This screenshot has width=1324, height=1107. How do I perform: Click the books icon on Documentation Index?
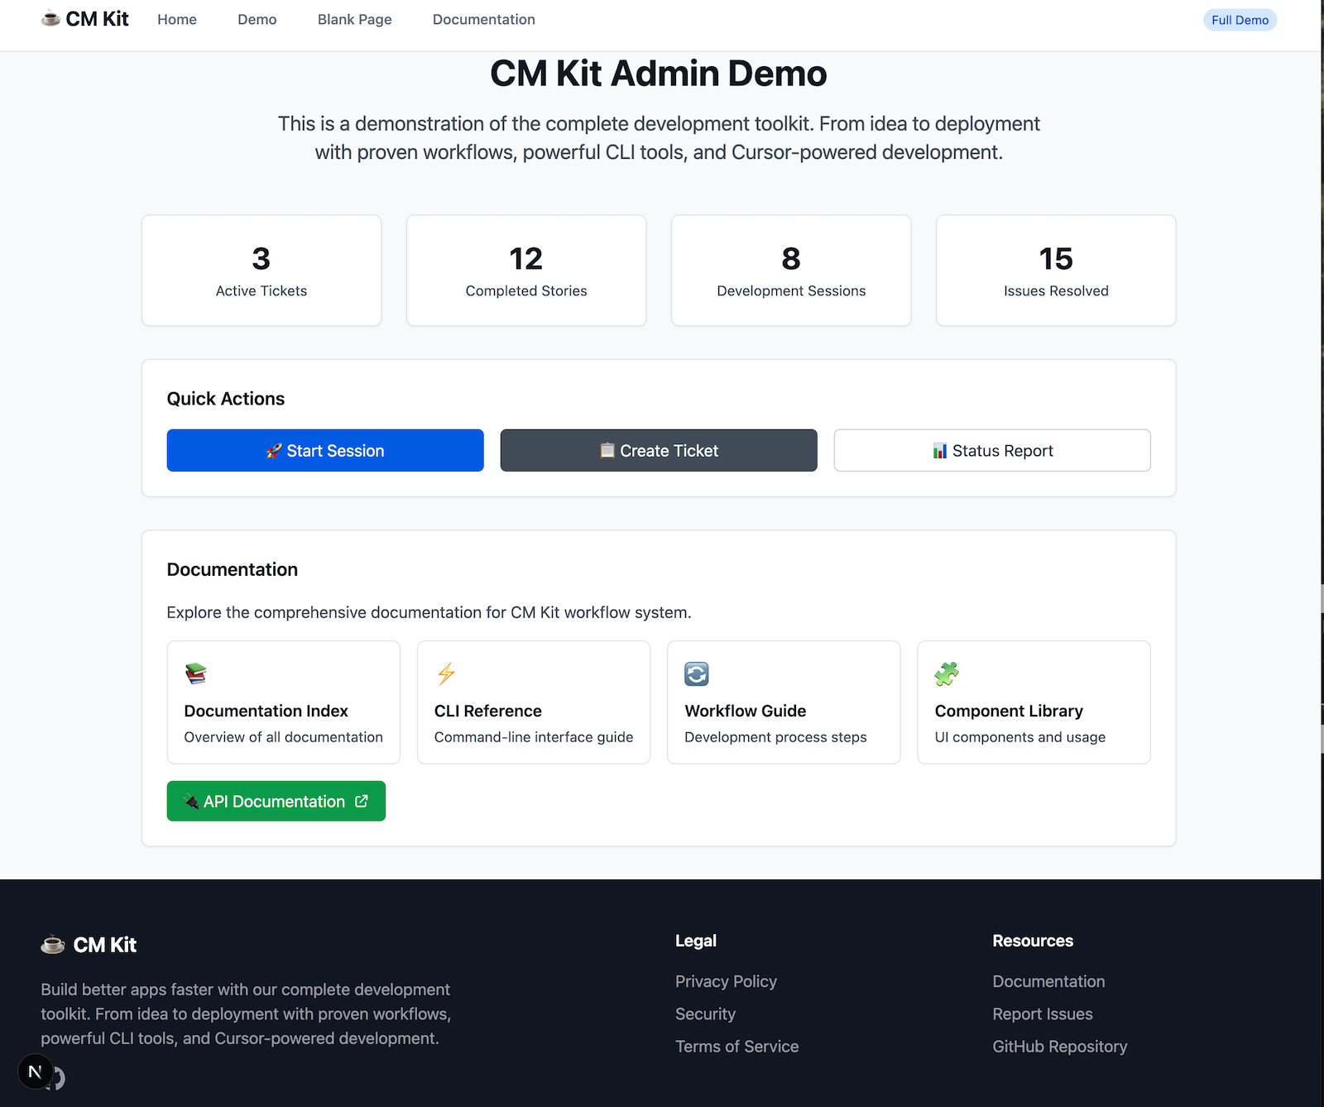[196, 674]
